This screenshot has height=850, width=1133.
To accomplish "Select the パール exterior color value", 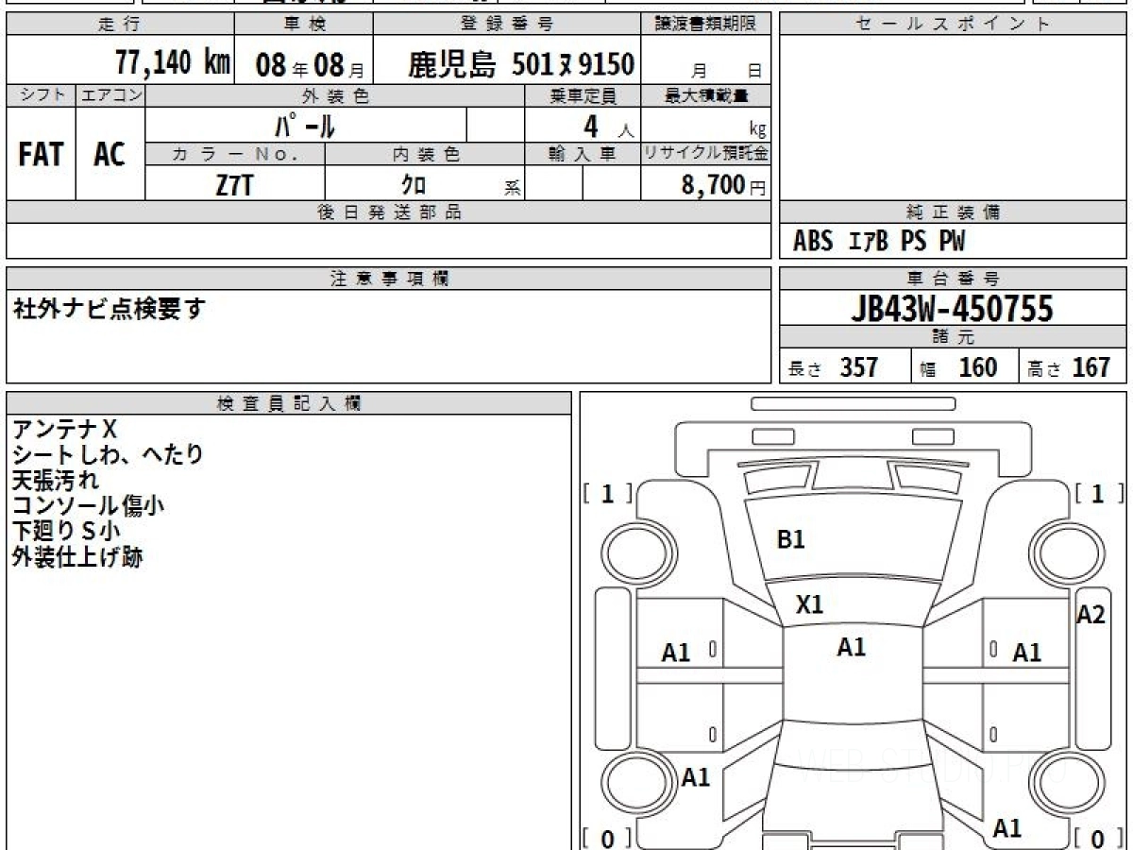I will [x=305, y=125].
